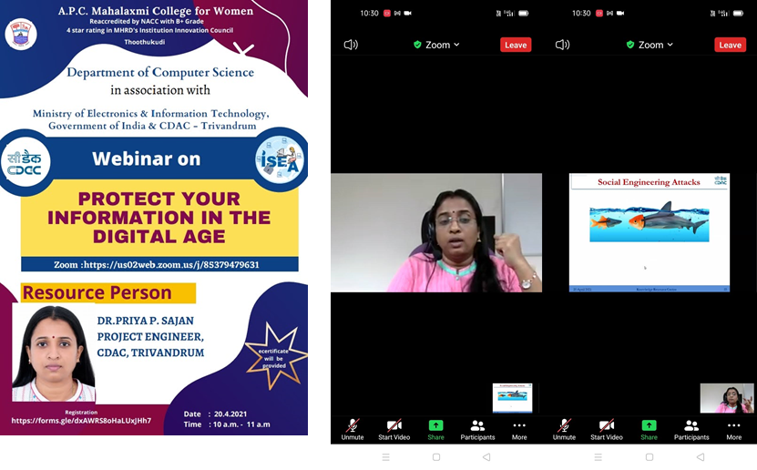
Task: Open the Zoom meeting info dropdown in left screen
Action: click(437, 45)
